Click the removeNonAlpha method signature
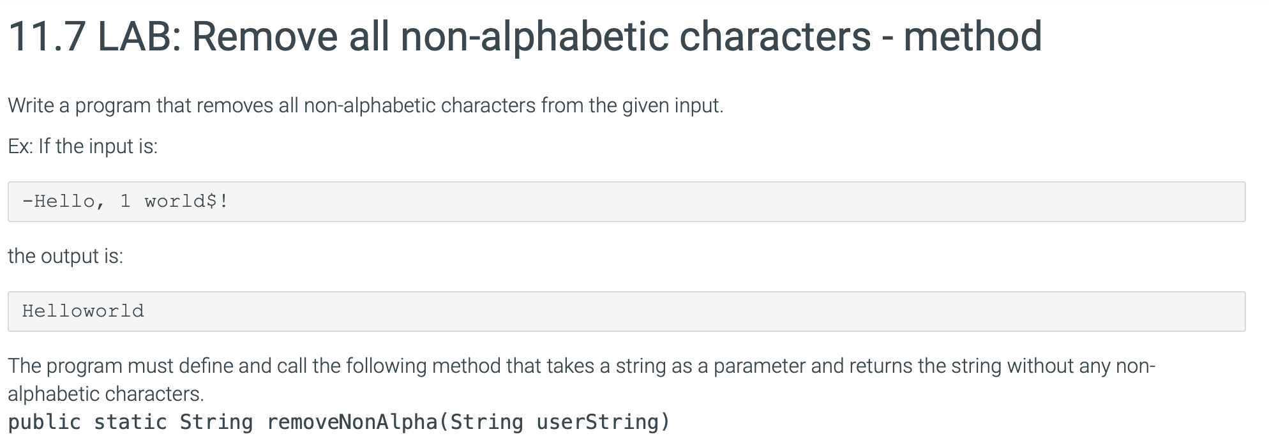This screenshot has height=443, width=1269. click(339, 422)
